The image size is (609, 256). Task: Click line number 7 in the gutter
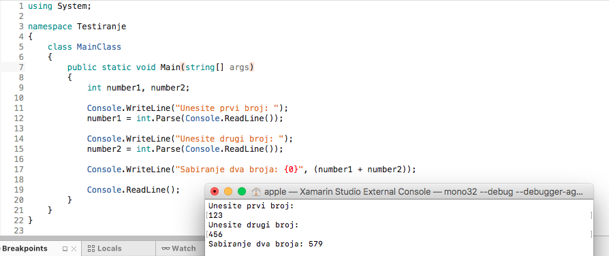[21, 67]
